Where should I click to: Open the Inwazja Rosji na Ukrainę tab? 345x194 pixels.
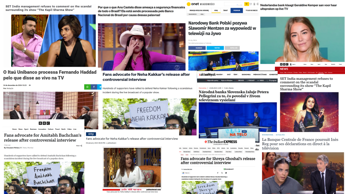coord(199,10)
